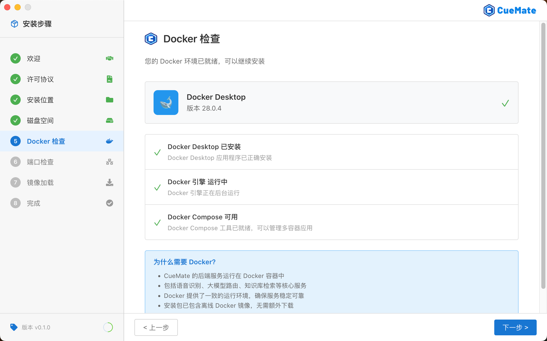Click the tag icon next to 版本 v0.1.0
547x341 pixels.
pos(14,327)
